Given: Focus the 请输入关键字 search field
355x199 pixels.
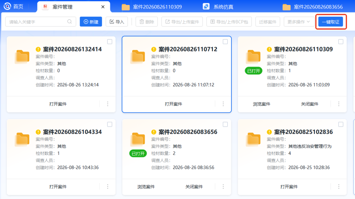Looking at the screenshot, I should pos(40,22).
